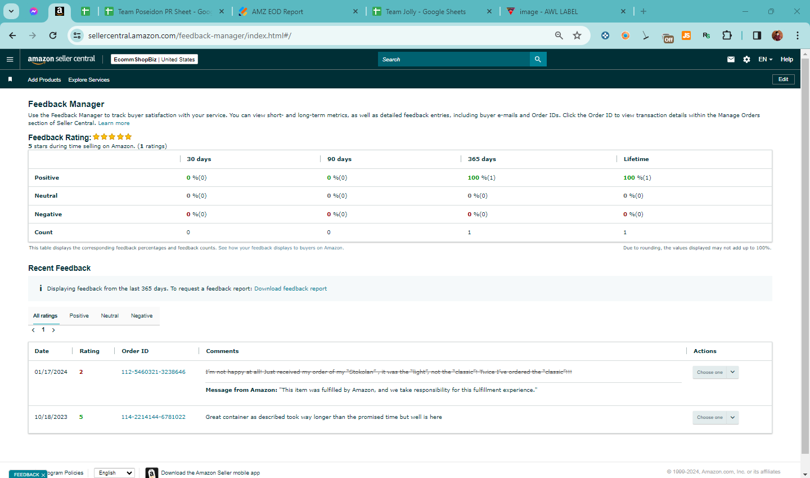View site information in the address bar
810x478 pixels.
pyautogui.click(x=78, y=35)
